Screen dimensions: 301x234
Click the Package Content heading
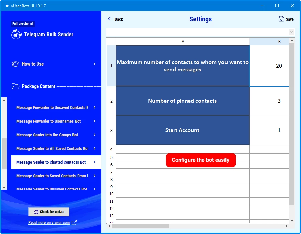click(x=38, y=86)
